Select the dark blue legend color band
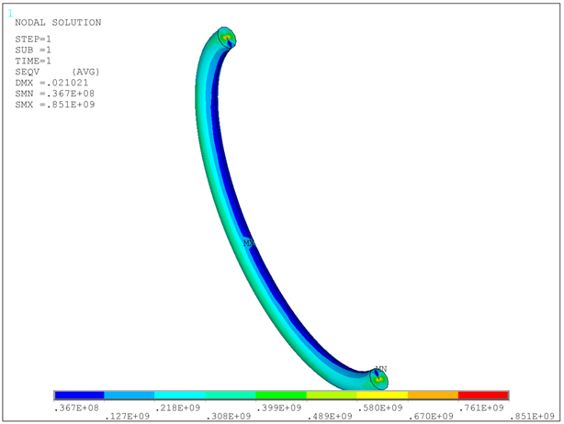564x424 pixels. coord(79,396)
